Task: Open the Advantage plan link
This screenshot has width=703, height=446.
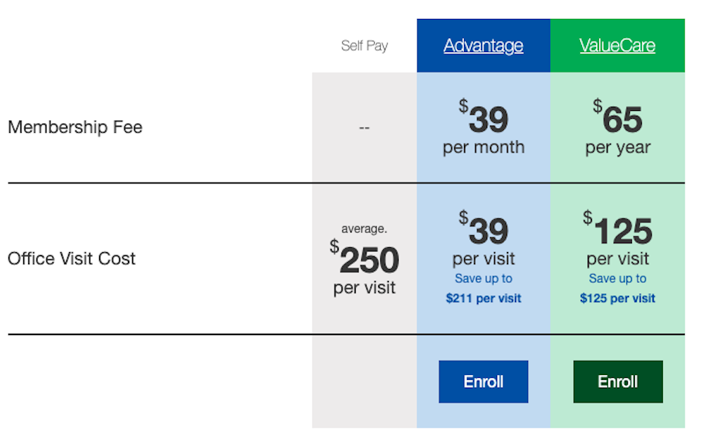Action: (x=483, y=46)
